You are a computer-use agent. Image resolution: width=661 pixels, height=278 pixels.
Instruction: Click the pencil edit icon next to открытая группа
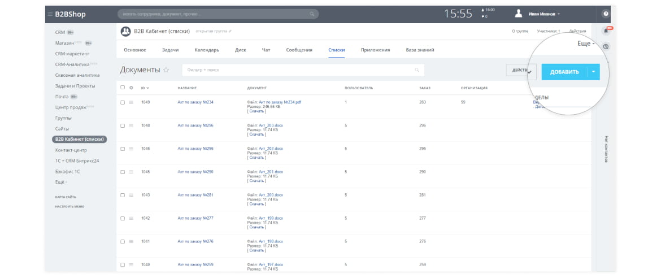[230, 31]
